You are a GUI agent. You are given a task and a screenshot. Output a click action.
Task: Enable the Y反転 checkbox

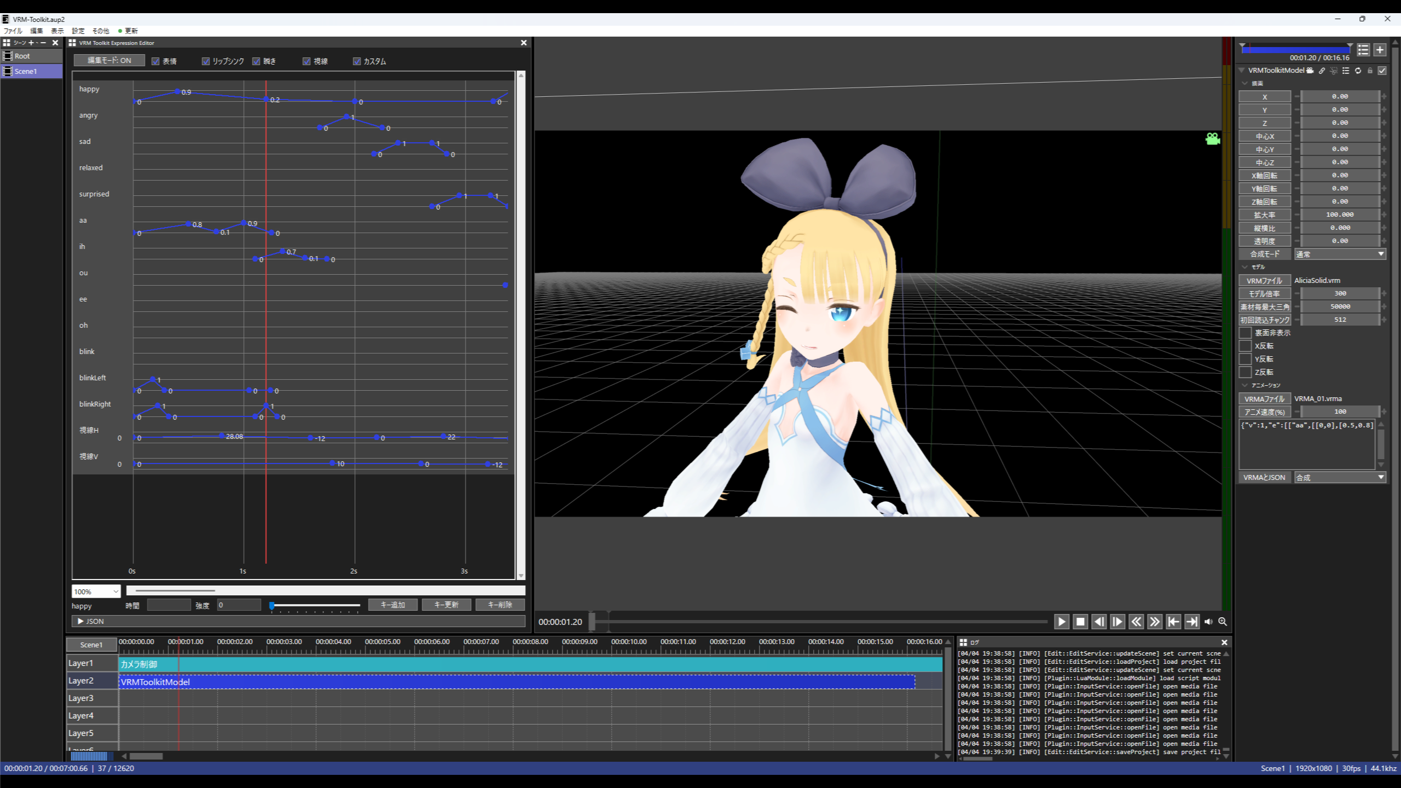pyautogui.click(x=1246, y=359)
